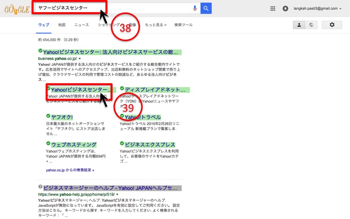The image size is (350, 219).
Task: Click the Google logo
Action: pos(17,9)
